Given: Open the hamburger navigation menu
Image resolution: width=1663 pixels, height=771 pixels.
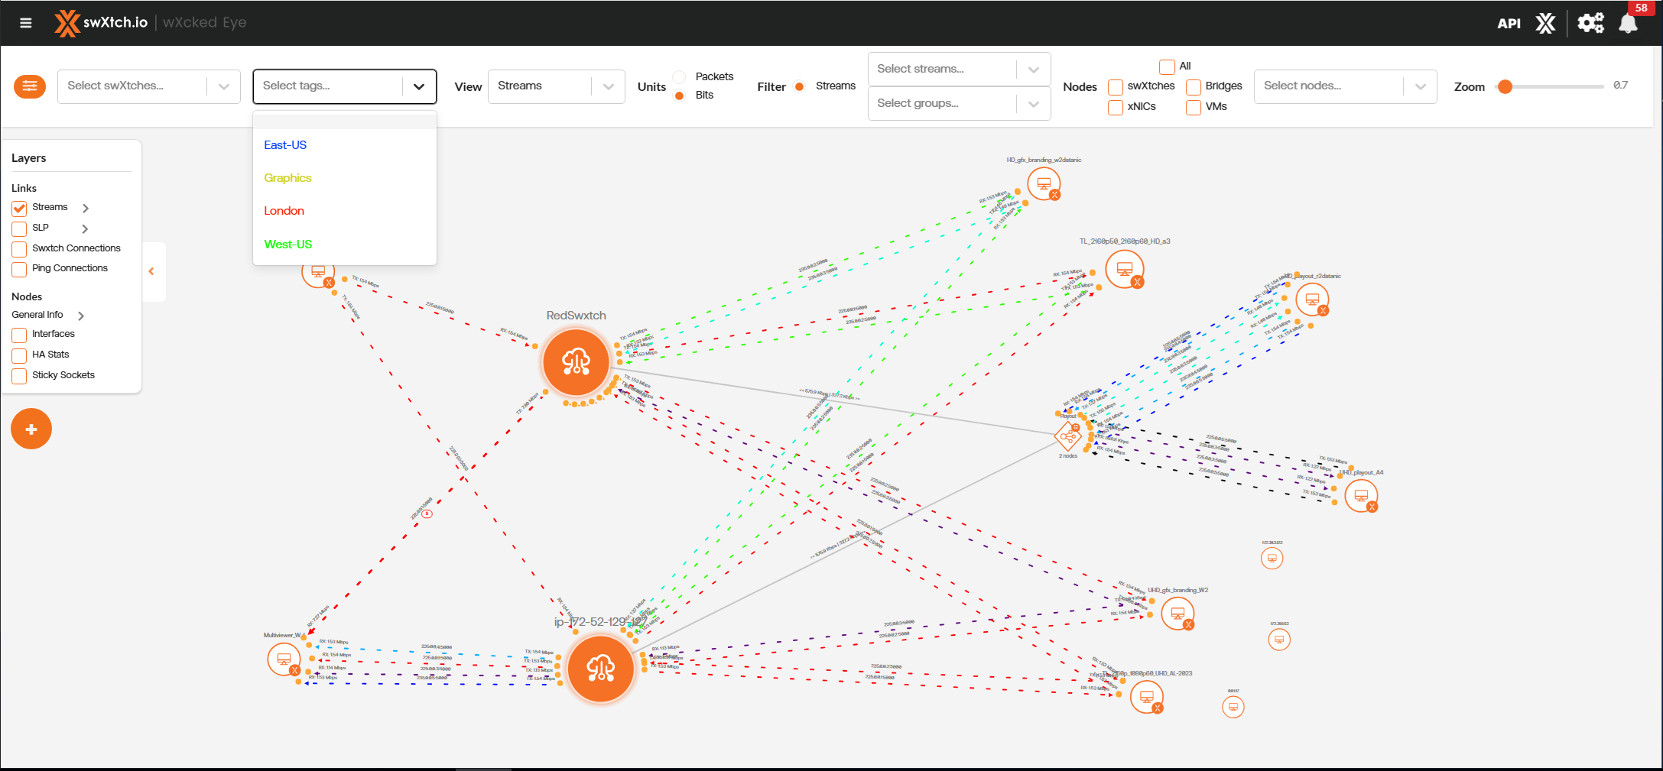Looking at the screenshot, I should 25,23.
